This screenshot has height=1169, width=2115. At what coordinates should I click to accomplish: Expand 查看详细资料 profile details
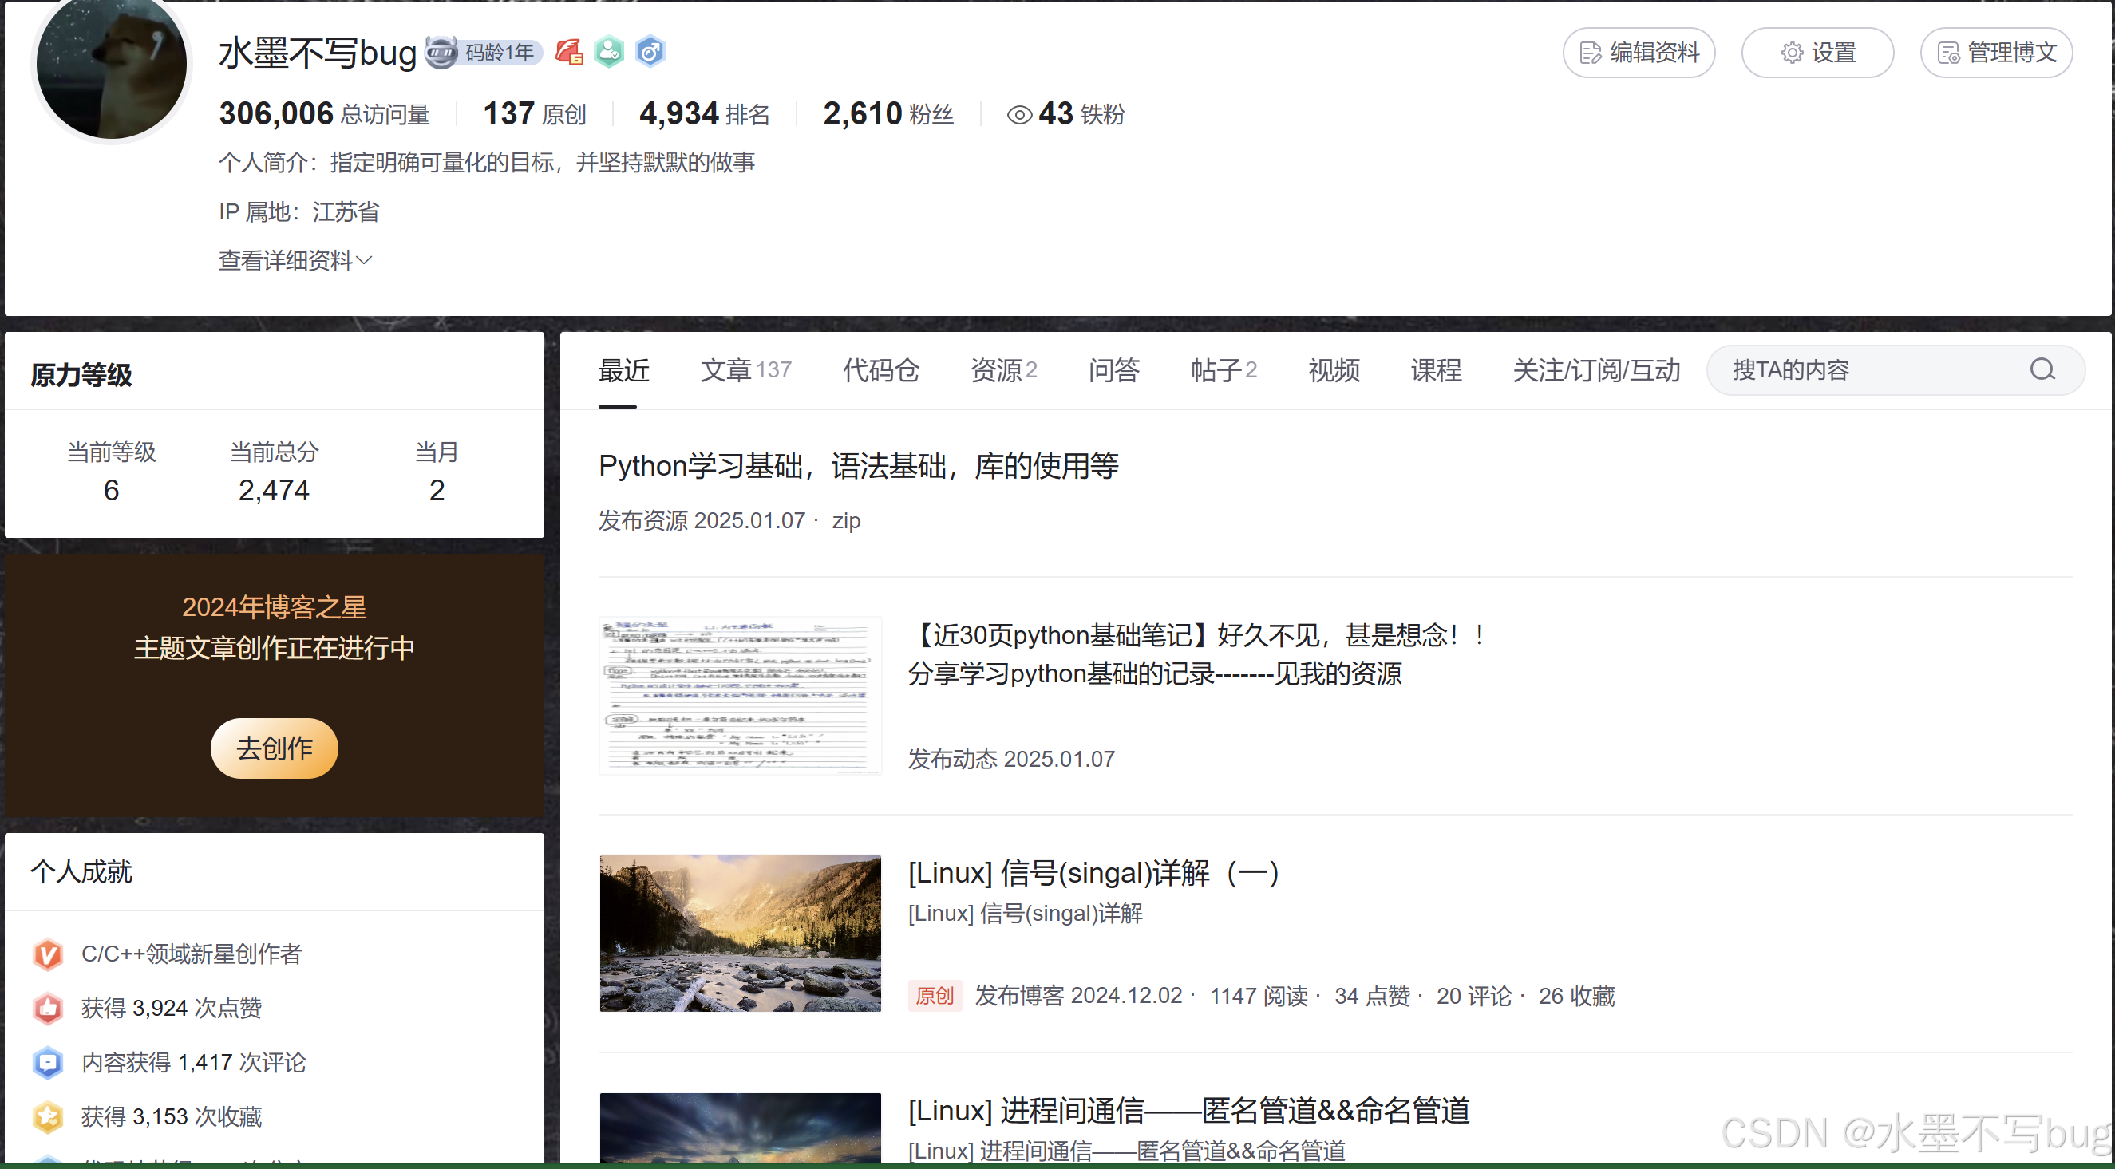[295, 261]
